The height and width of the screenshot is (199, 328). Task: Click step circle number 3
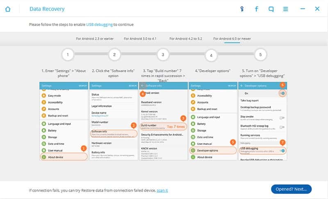point(163,55)
